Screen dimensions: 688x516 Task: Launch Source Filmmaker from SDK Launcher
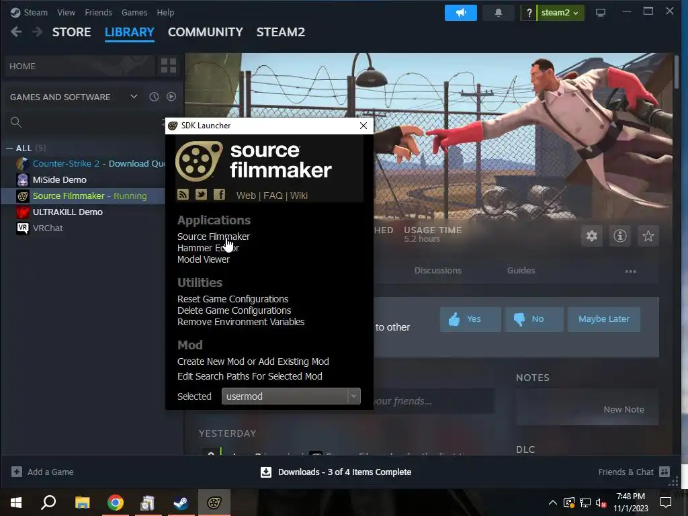click(213, 236)
